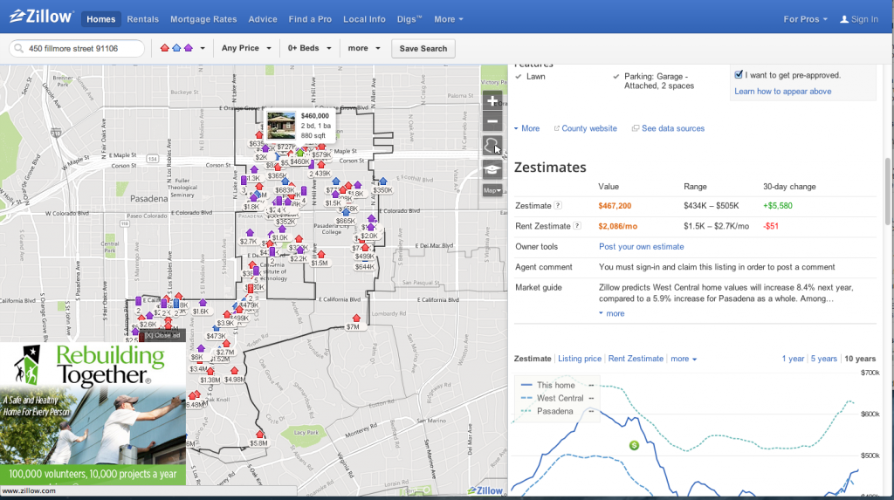Set chart range to 10 years
Viewport: 894px width, 500px height.
860,359
